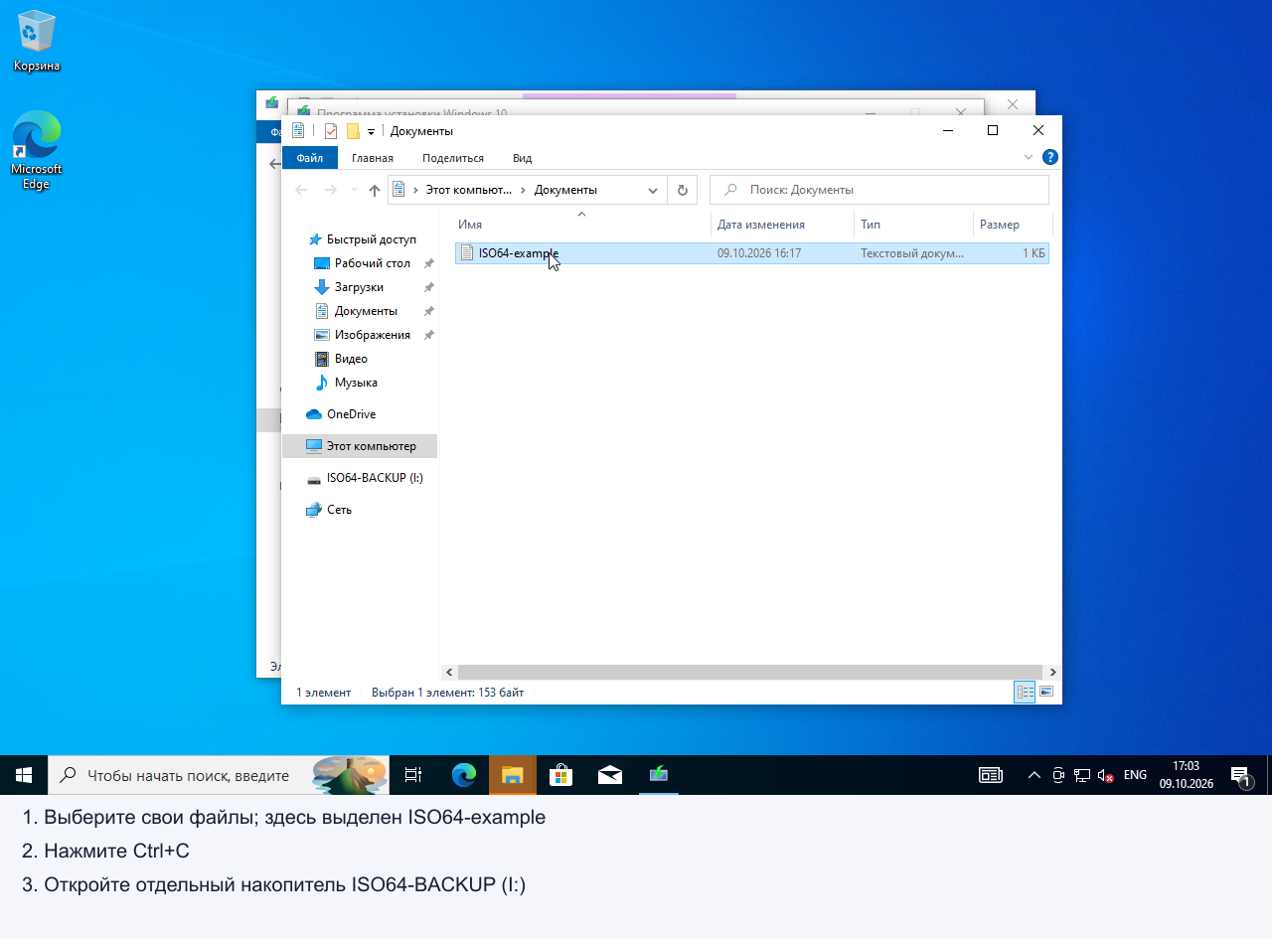Click the Поиск: Документы search field
This screenshot has width=1272, height=939.
pos(879,190)
